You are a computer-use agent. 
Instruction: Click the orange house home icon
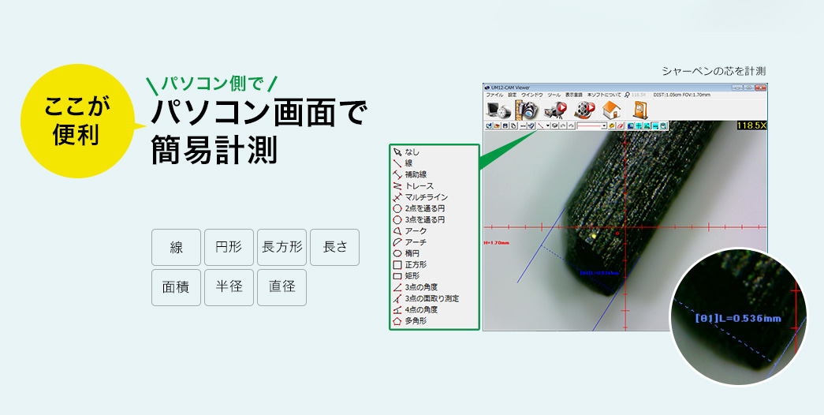click(612, 110)
